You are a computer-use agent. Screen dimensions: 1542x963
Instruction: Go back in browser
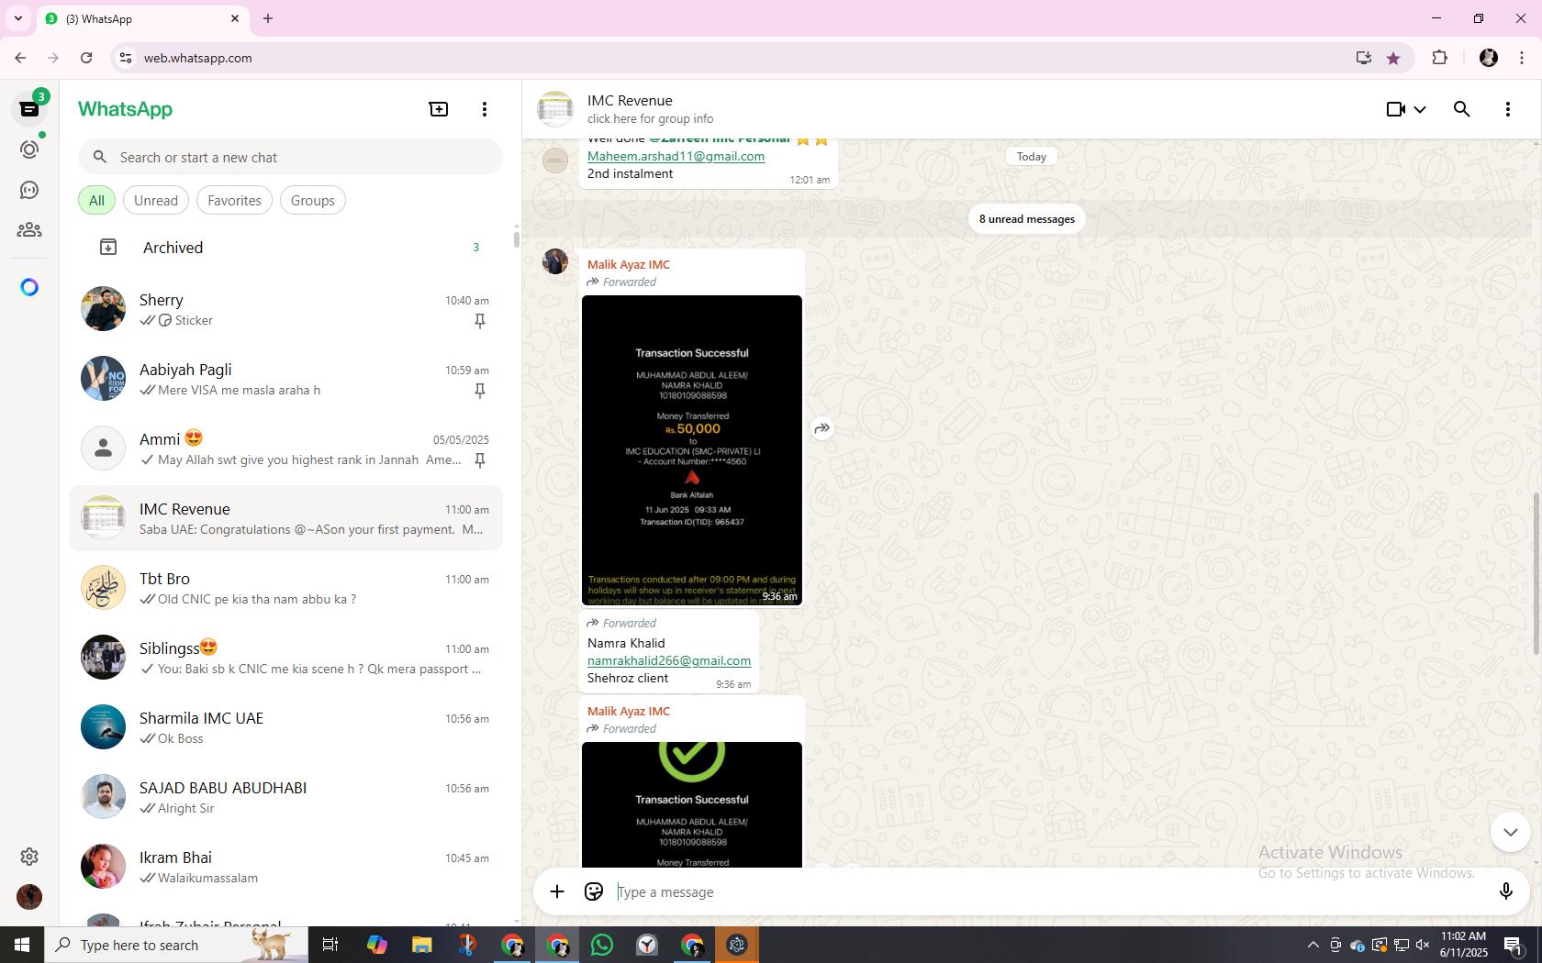pyautogui.click(x=20, y=58)
